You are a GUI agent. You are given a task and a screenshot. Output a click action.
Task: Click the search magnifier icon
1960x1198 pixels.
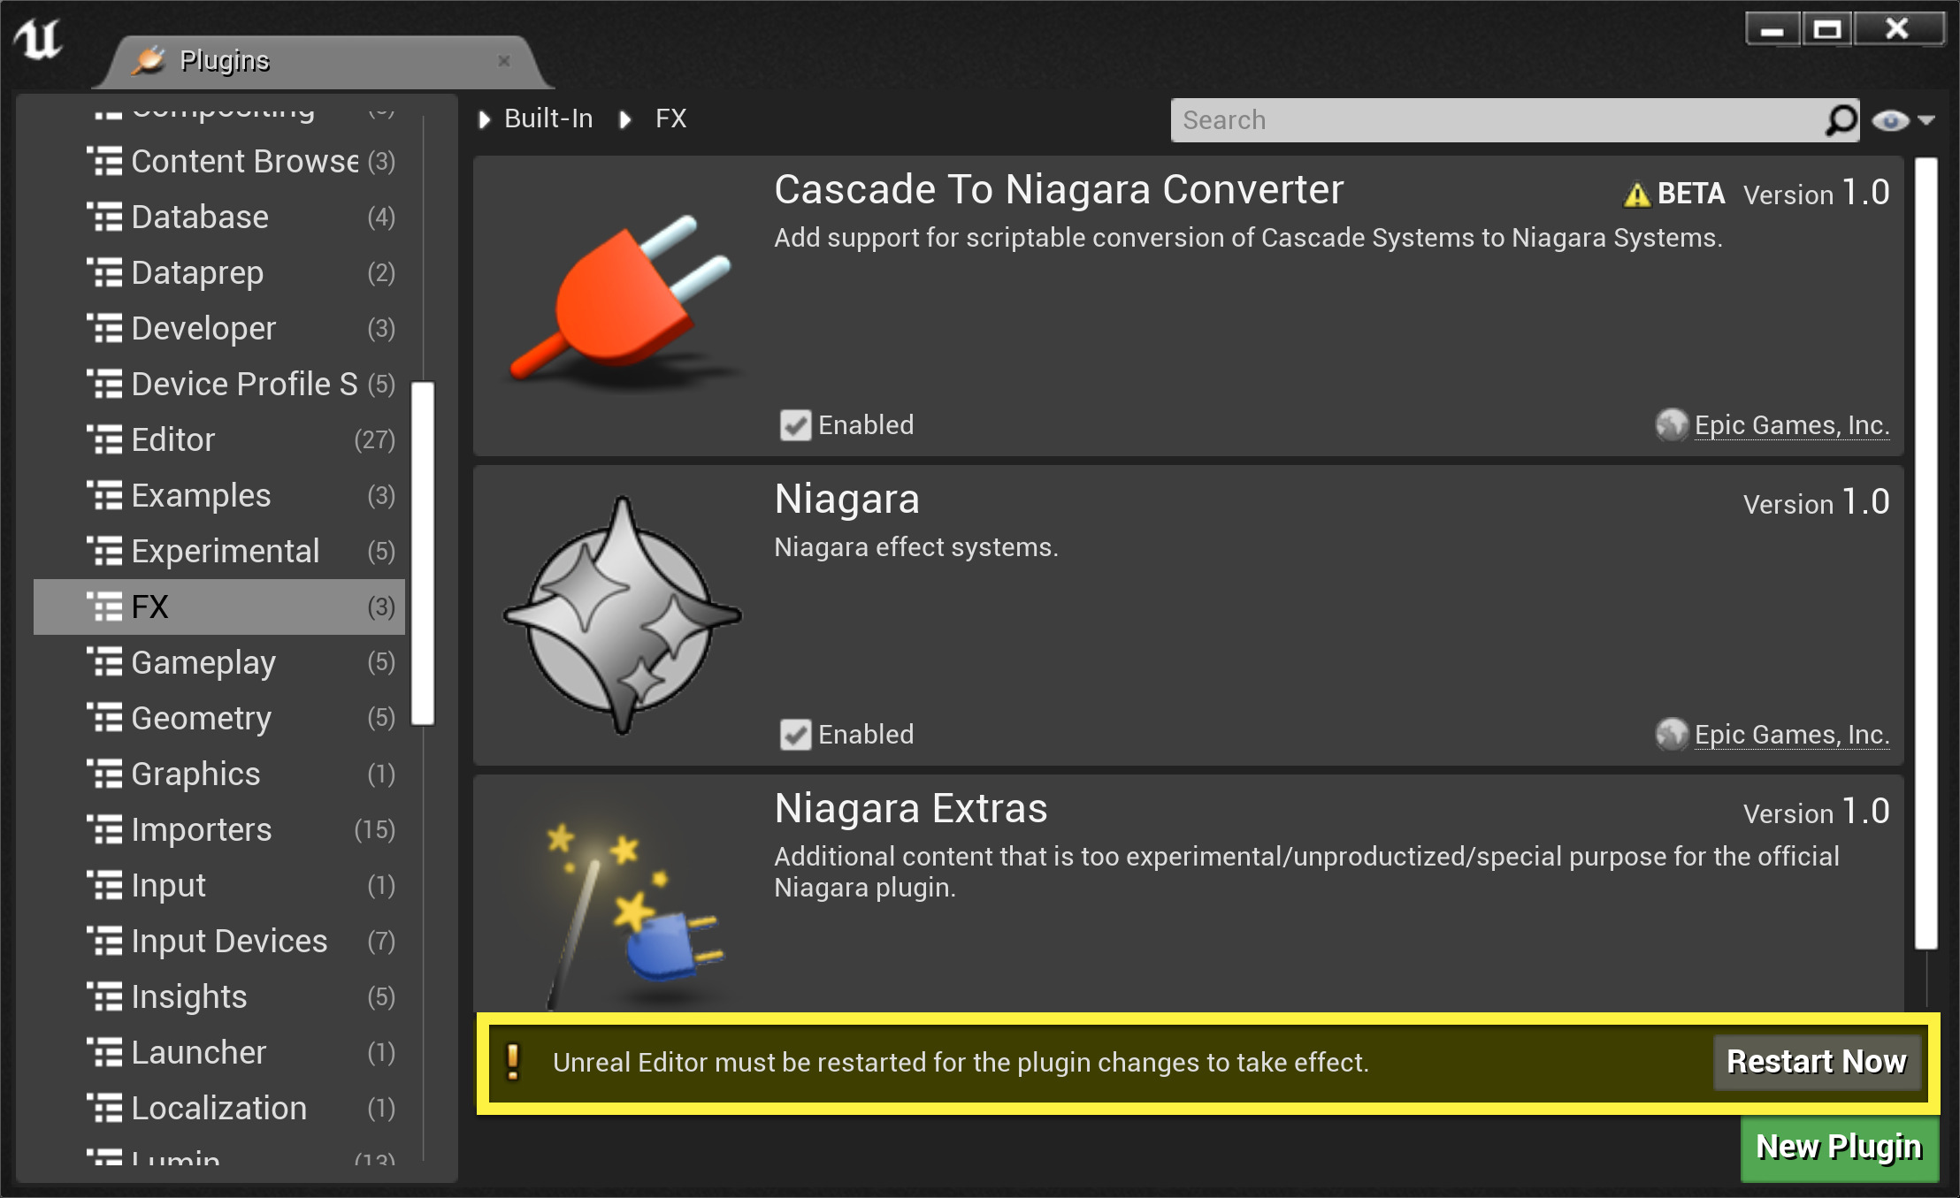(x=1841, y=120)
